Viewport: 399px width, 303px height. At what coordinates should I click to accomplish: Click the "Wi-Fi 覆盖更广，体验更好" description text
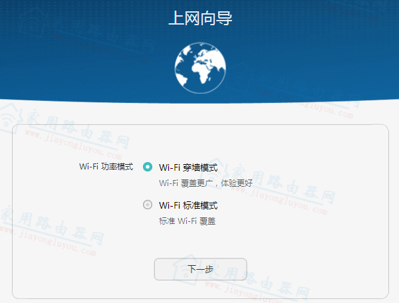point(205,182)
